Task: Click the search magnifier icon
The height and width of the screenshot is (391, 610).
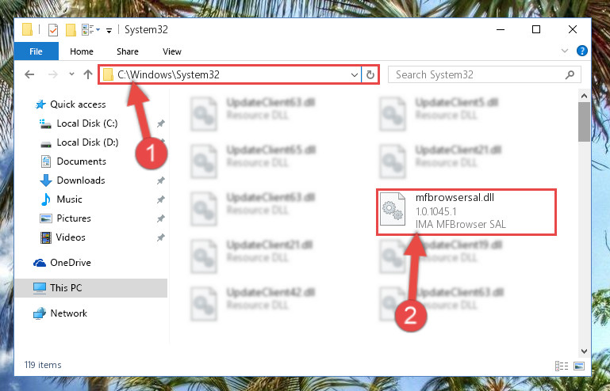Action: click(570, 74)
